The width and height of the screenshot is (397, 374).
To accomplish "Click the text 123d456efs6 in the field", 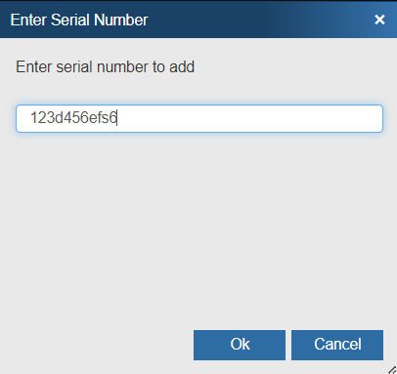I will coord(73,118).
